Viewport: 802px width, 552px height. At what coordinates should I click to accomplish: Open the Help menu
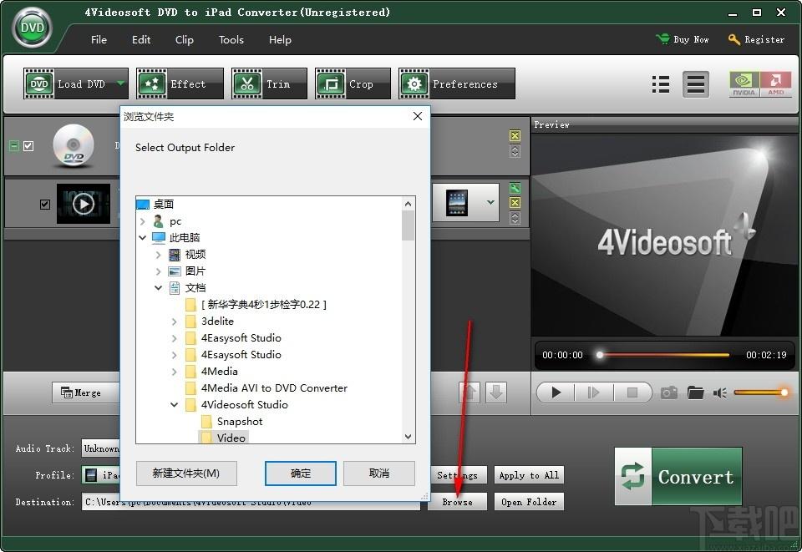(280, 40)
